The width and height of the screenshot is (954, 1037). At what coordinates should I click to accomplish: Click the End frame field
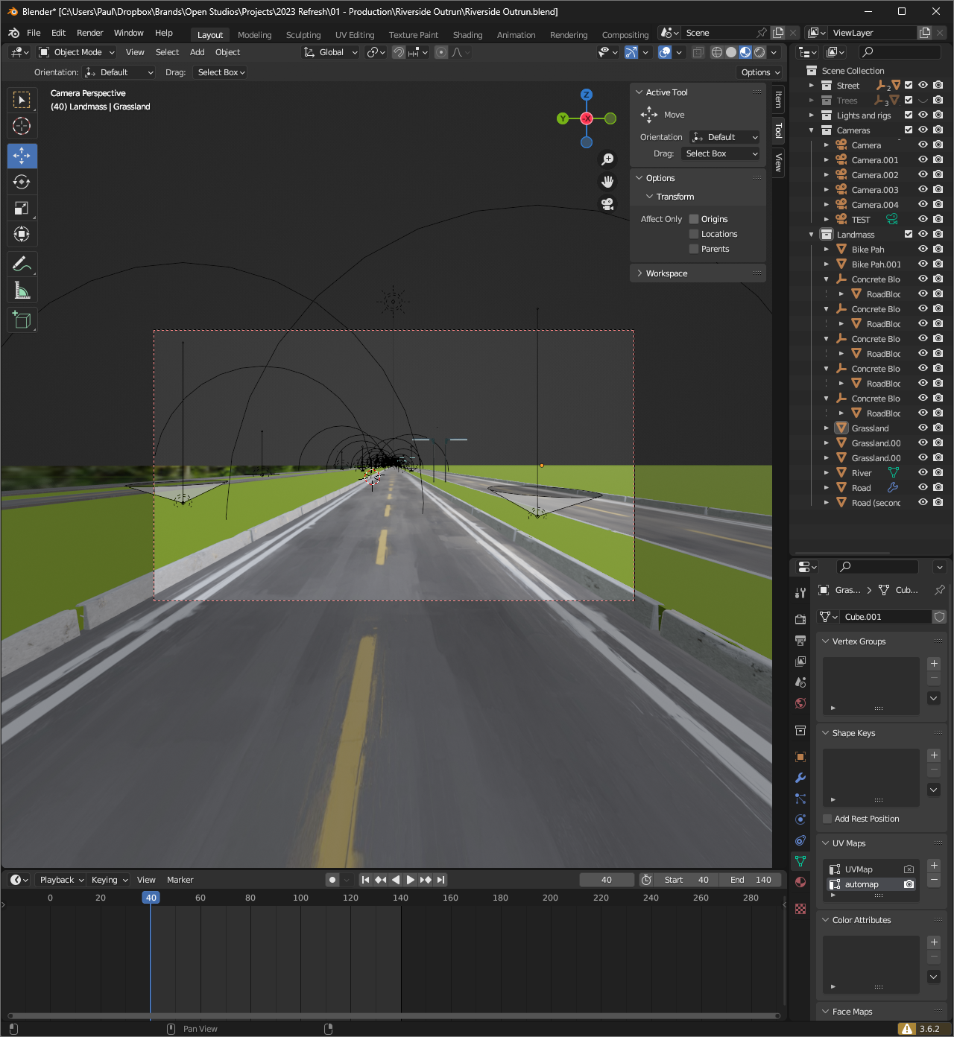(751, 880)
